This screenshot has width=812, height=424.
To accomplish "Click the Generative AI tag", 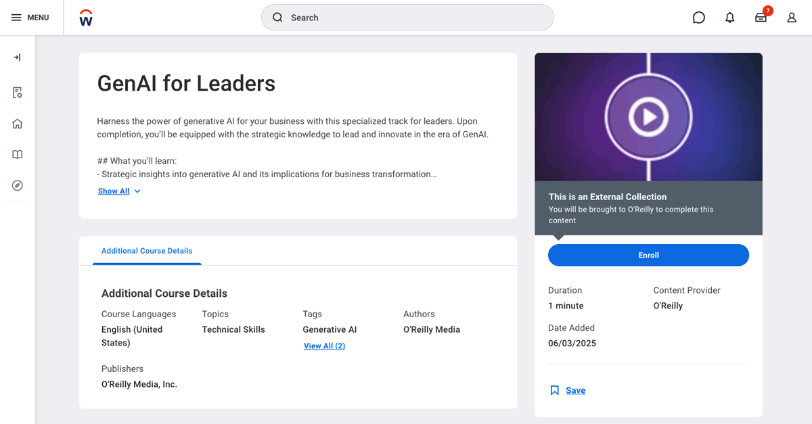I will [x=330, y=329].
